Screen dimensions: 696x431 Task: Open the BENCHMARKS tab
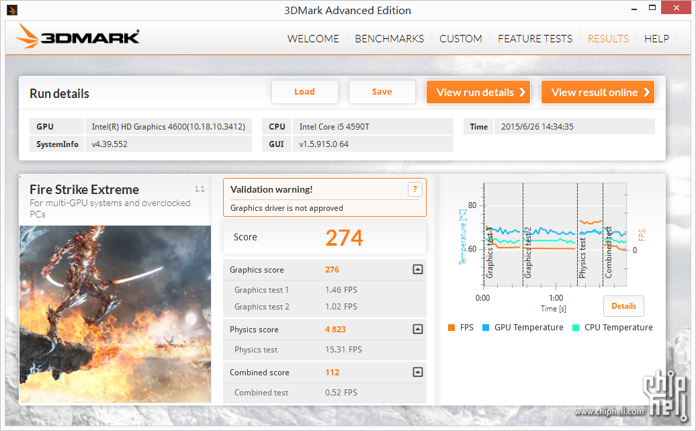(389, 38)
